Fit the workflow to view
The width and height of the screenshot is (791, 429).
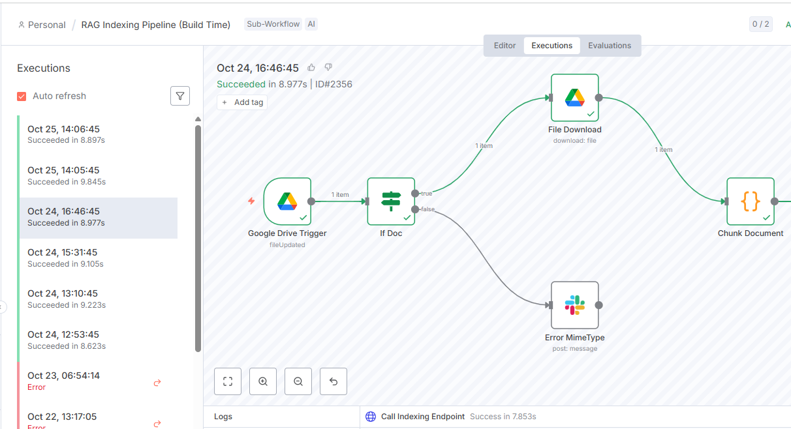[x=227, y=381]
